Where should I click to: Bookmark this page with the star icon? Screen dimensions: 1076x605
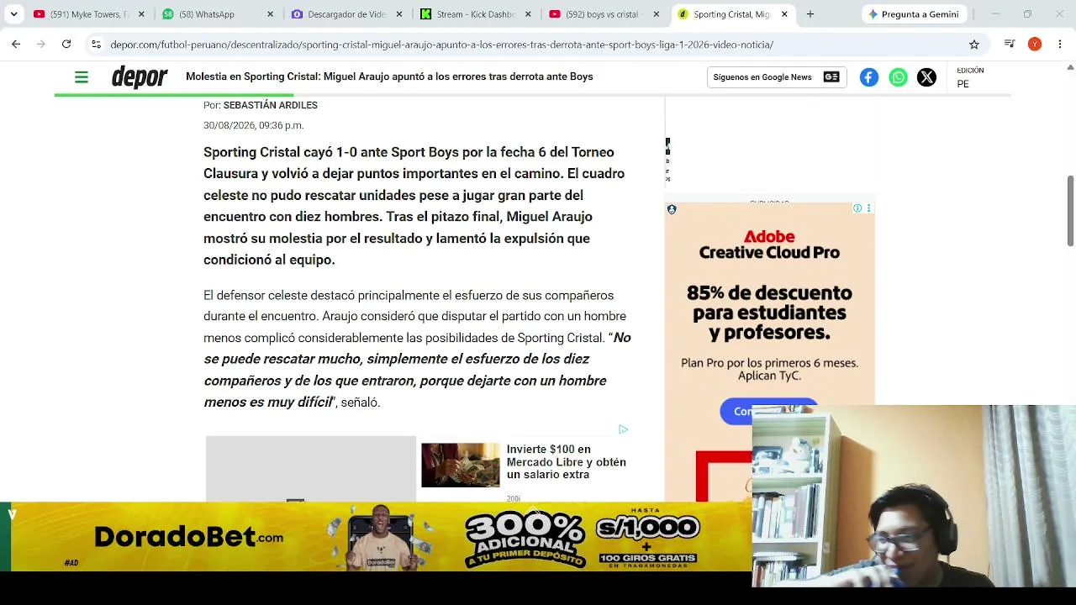click(974, 45)
